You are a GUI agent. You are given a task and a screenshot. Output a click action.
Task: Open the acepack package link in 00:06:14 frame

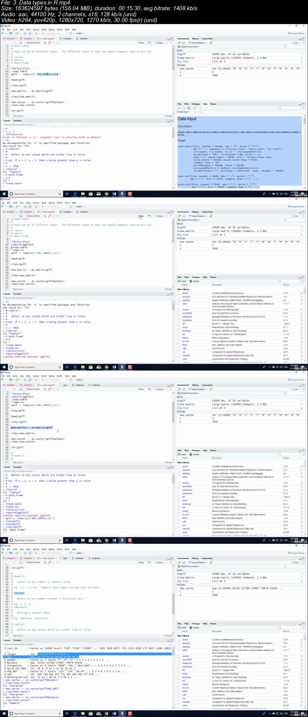186,297
